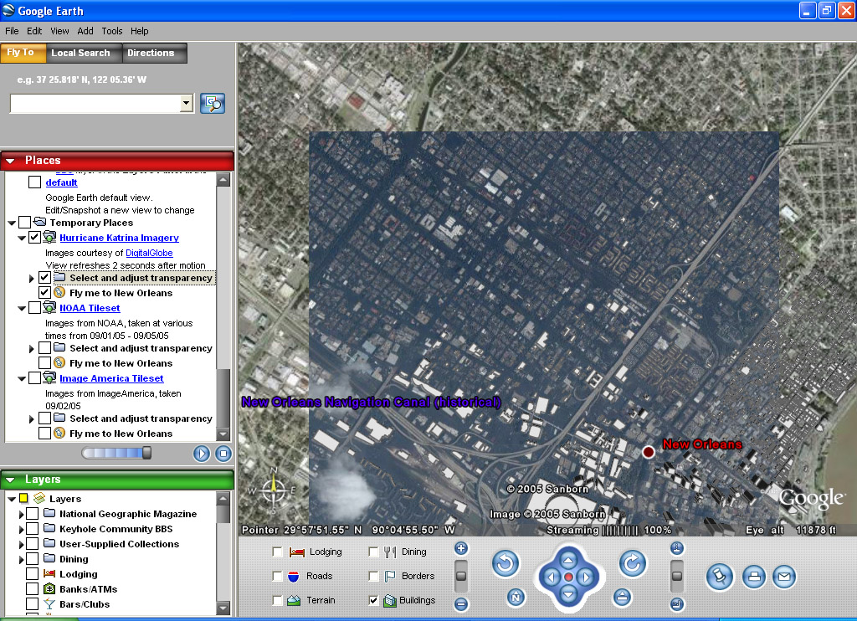
Task: Click the Fly To address input field
Action: [95, 103]
